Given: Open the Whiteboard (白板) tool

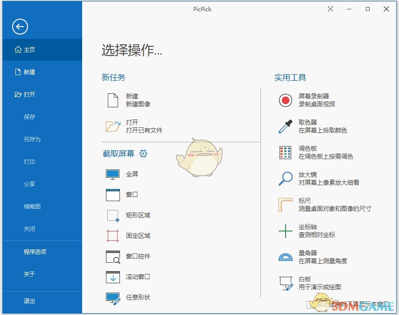Looking at the screenshot, I should 285,283.
